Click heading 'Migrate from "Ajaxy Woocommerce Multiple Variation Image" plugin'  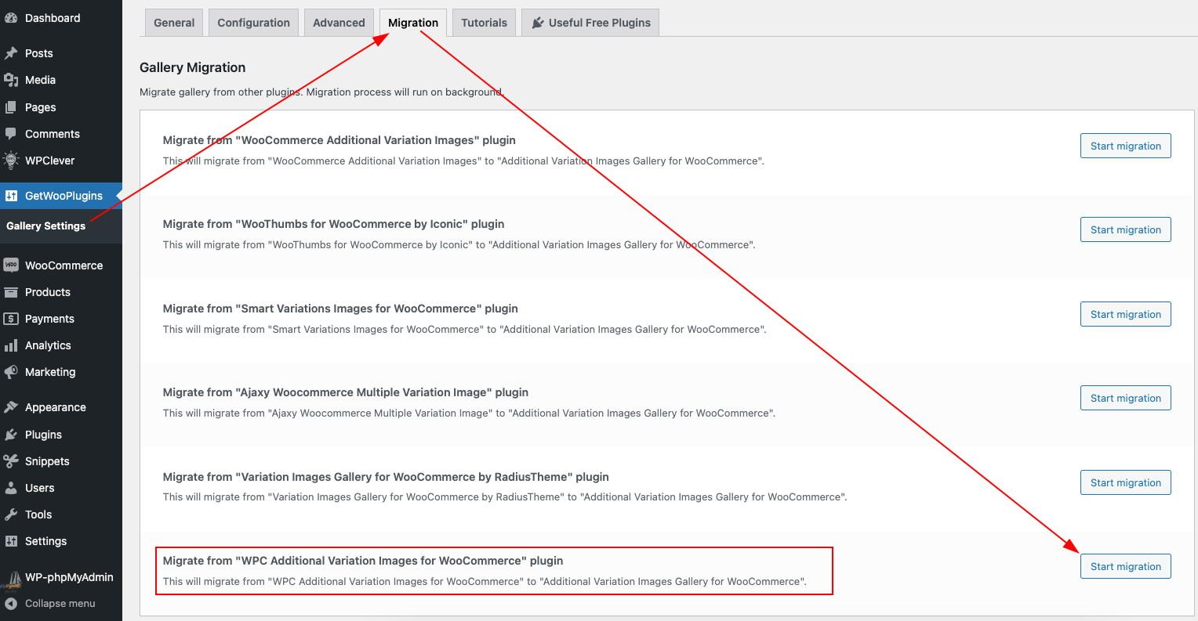346,392
